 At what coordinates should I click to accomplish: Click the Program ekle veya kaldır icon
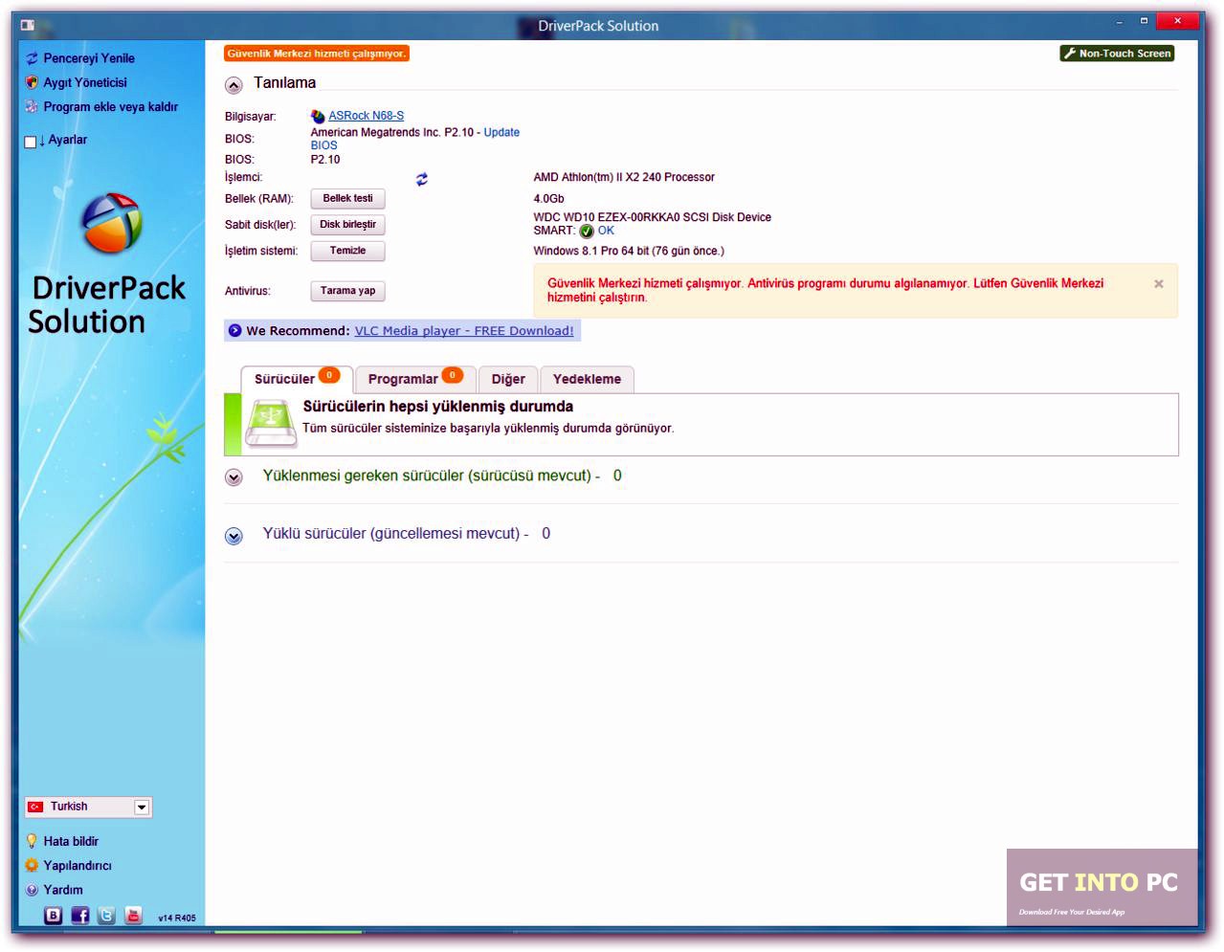[32, 106]
